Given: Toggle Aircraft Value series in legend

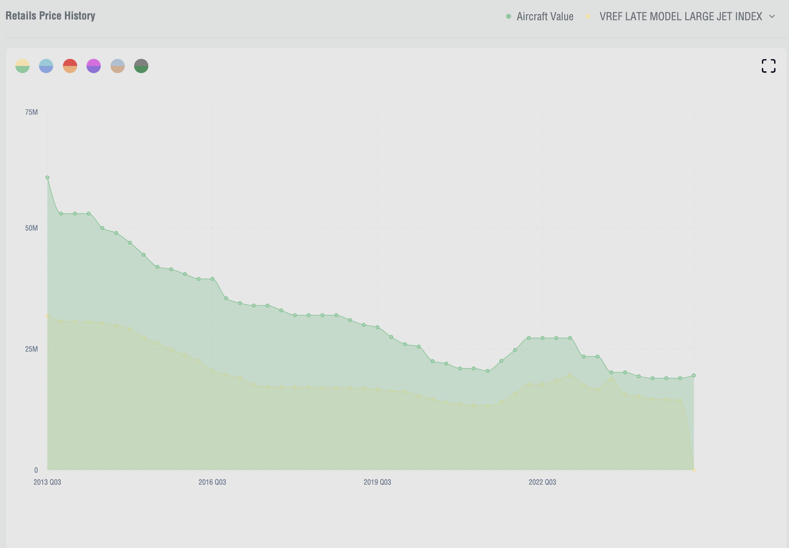Looking at the screenshot, I should pos(545,16).
